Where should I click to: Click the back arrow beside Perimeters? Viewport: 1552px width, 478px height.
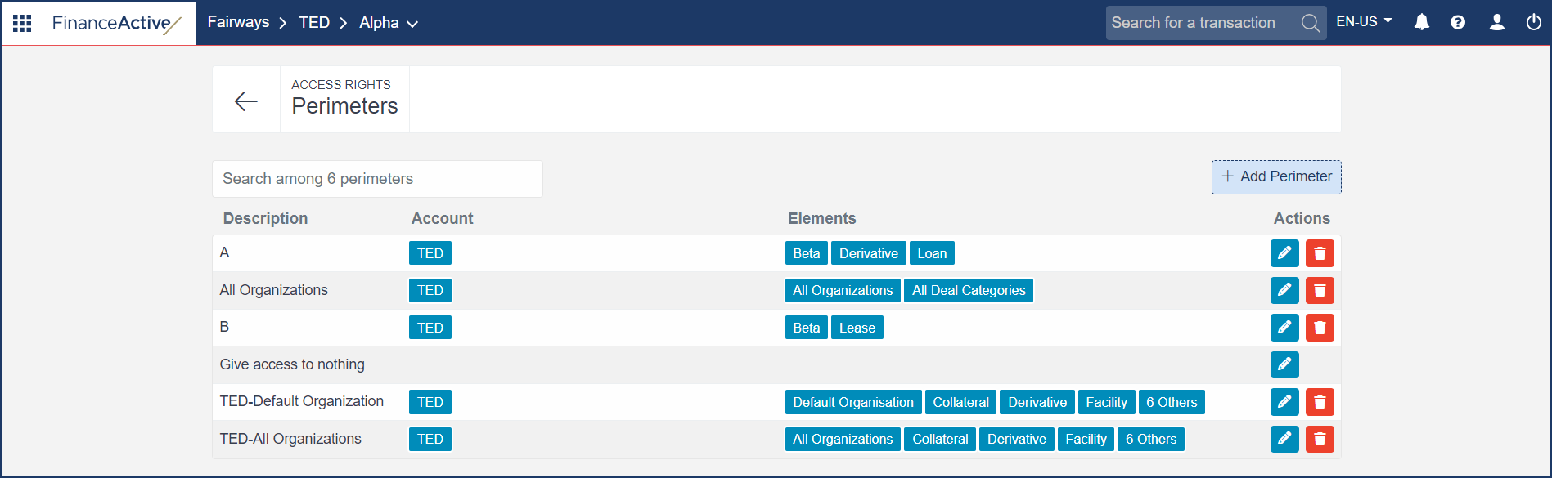click(x=246, y=101)
